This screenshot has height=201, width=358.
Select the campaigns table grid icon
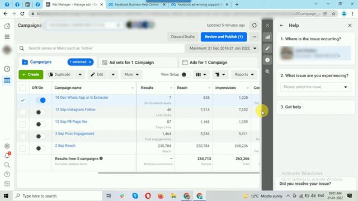pos(7,80)
